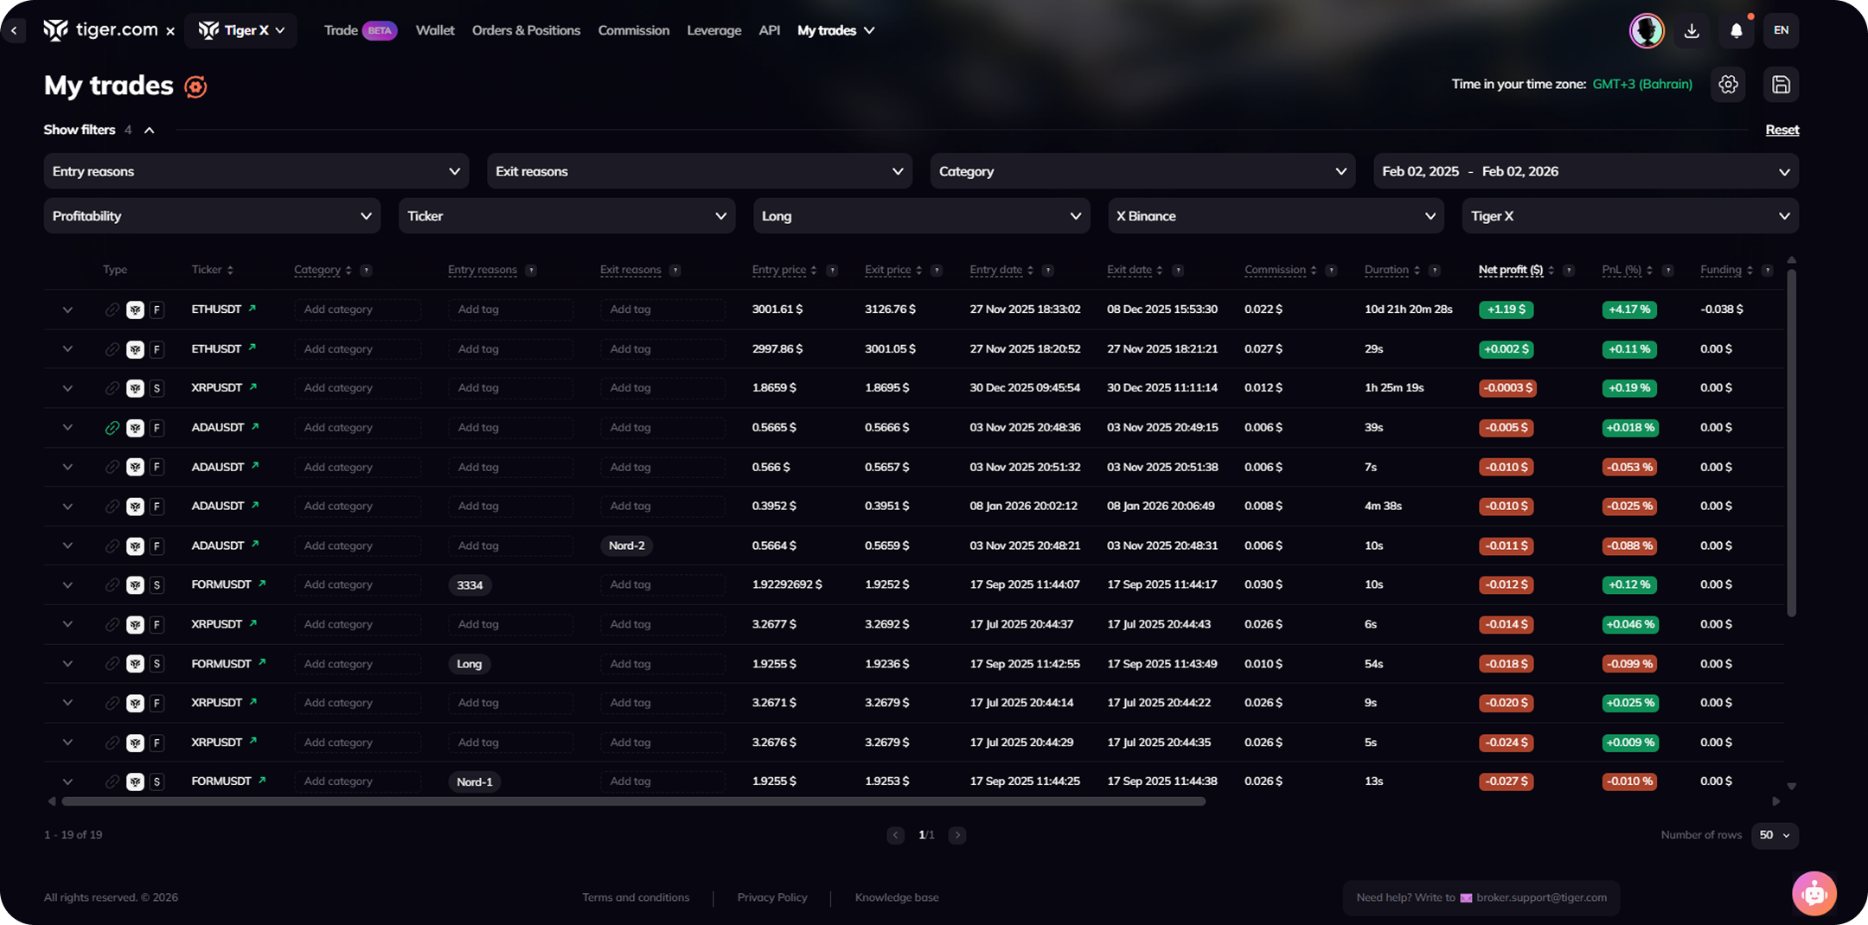Open table settings gear icon
Image resolution: width=1868 pixels, height=925 pixels.
[x=1728, y=85]
